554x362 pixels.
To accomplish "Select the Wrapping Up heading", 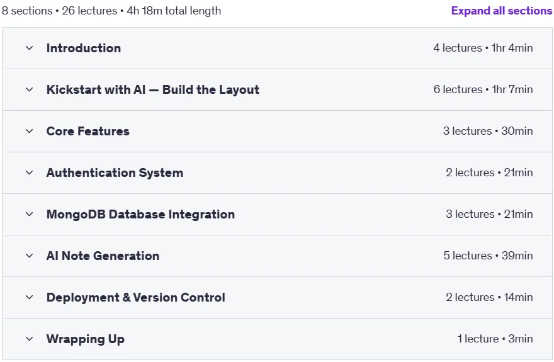I will pos(86,339).
